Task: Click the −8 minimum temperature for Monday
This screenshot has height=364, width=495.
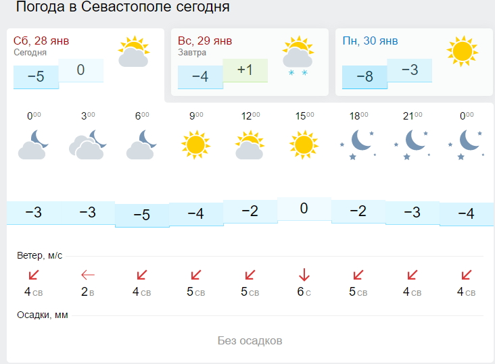Action: tap(364, 77)
